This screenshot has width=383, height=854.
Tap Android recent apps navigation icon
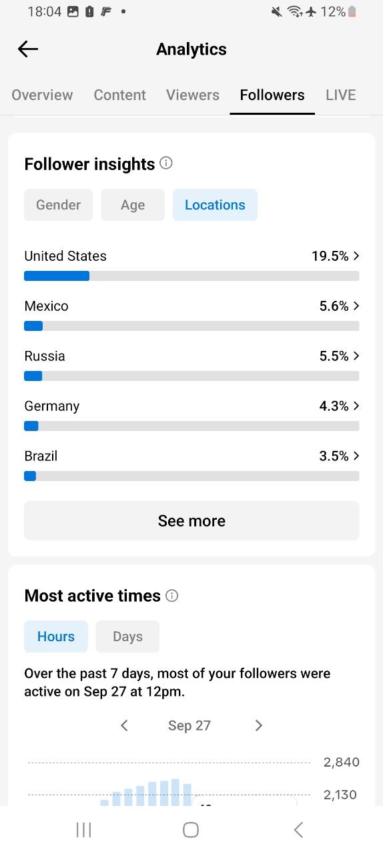tap(83, 829)
